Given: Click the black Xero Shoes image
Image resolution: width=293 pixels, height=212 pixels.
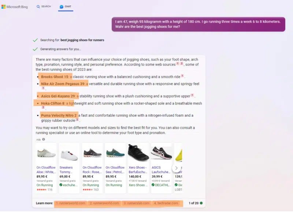Looking at the screenshot, I should pyautogui.click(x=138, y=152).
